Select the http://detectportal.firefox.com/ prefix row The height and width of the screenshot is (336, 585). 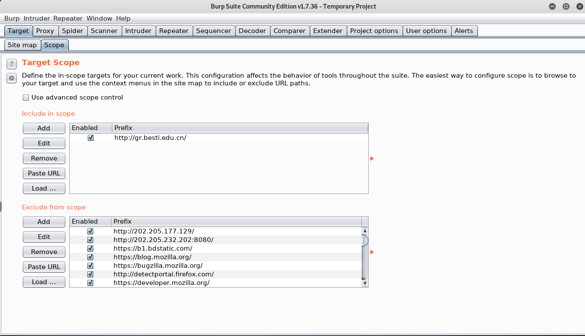pyautogui.click(x=216, y=274)
